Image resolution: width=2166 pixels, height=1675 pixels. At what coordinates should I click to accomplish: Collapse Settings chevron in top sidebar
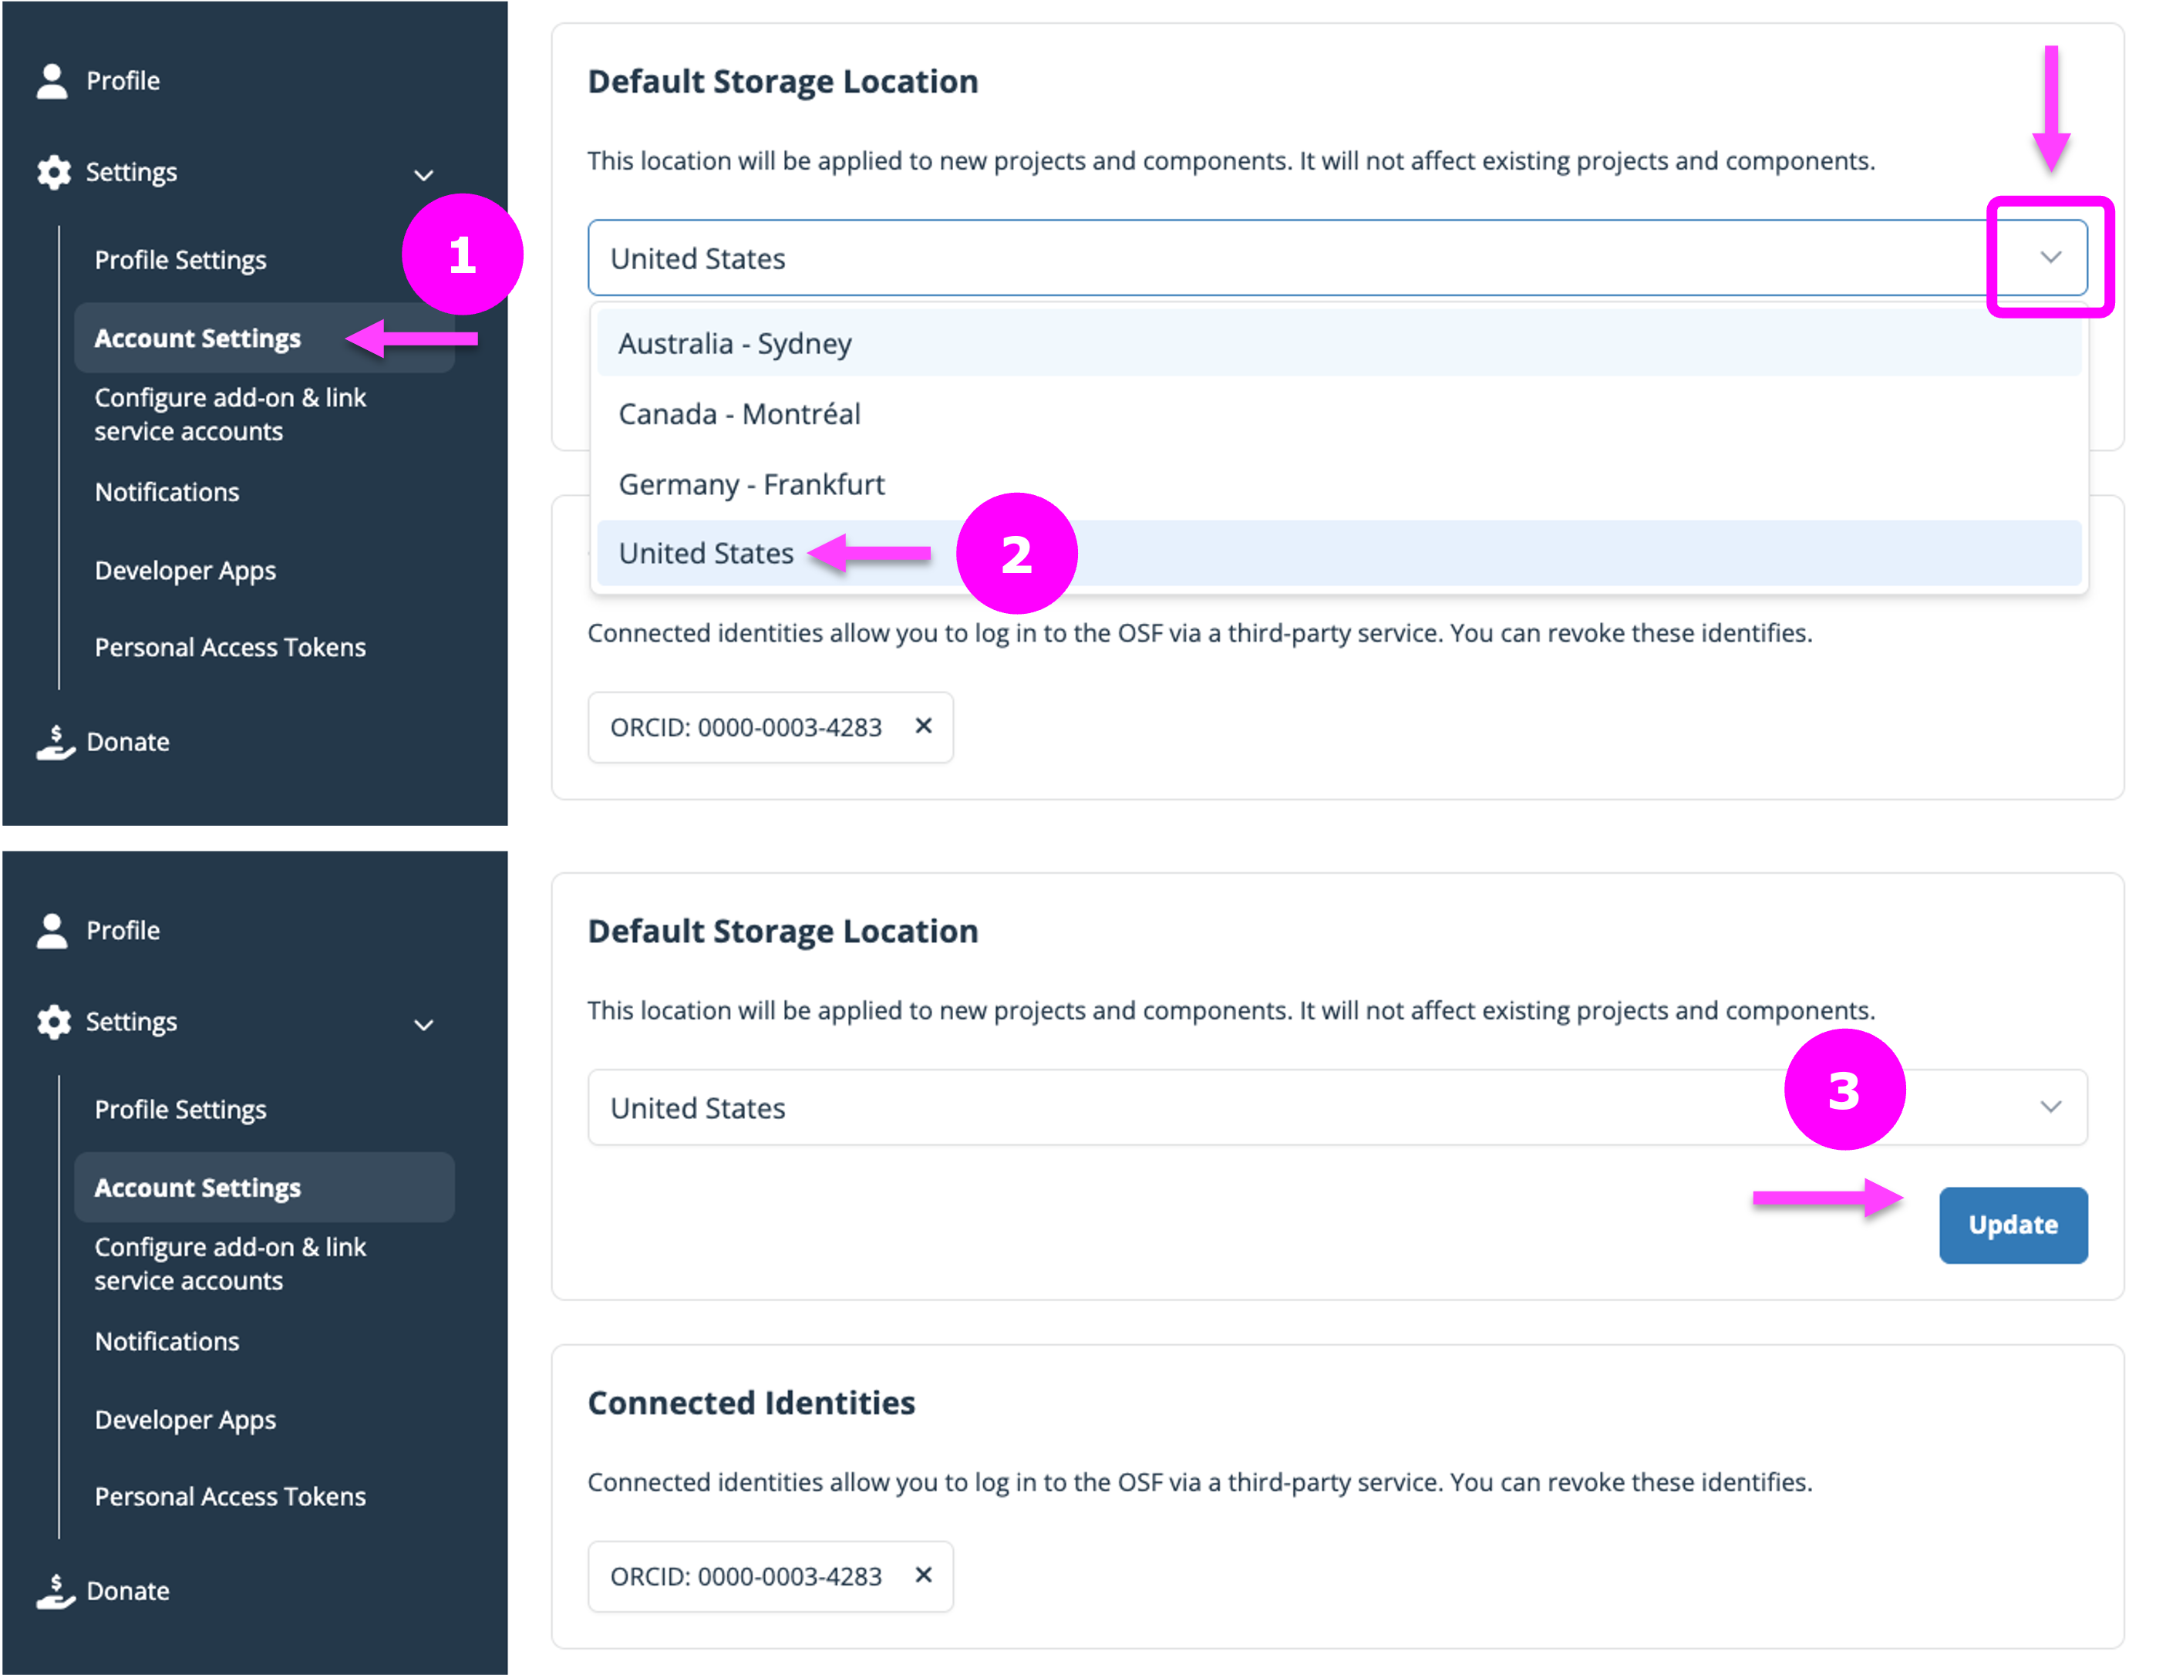(423, 176)
